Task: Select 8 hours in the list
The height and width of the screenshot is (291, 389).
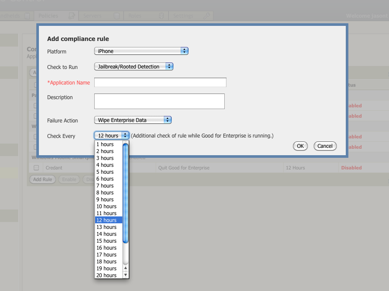Action: (108, 193)
